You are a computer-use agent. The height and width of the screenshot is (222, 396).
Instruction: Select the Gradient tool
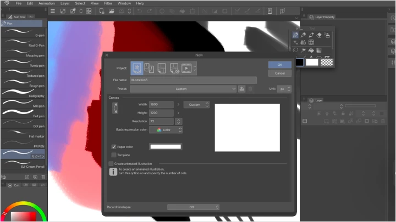click(319, 50)
